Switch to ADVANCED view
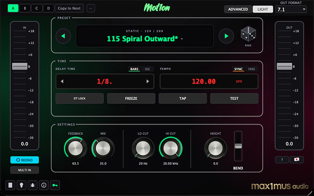The image size is (314, 196). [238, 9]
